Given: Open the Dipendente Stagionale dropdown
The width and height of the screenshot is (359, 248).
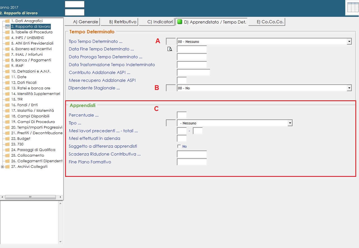Looking at the screenshot, I should click(349, 88).
